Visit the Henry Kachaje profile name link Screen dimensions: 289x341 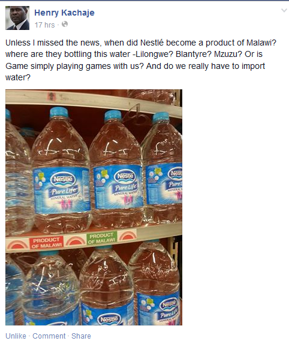64,13
